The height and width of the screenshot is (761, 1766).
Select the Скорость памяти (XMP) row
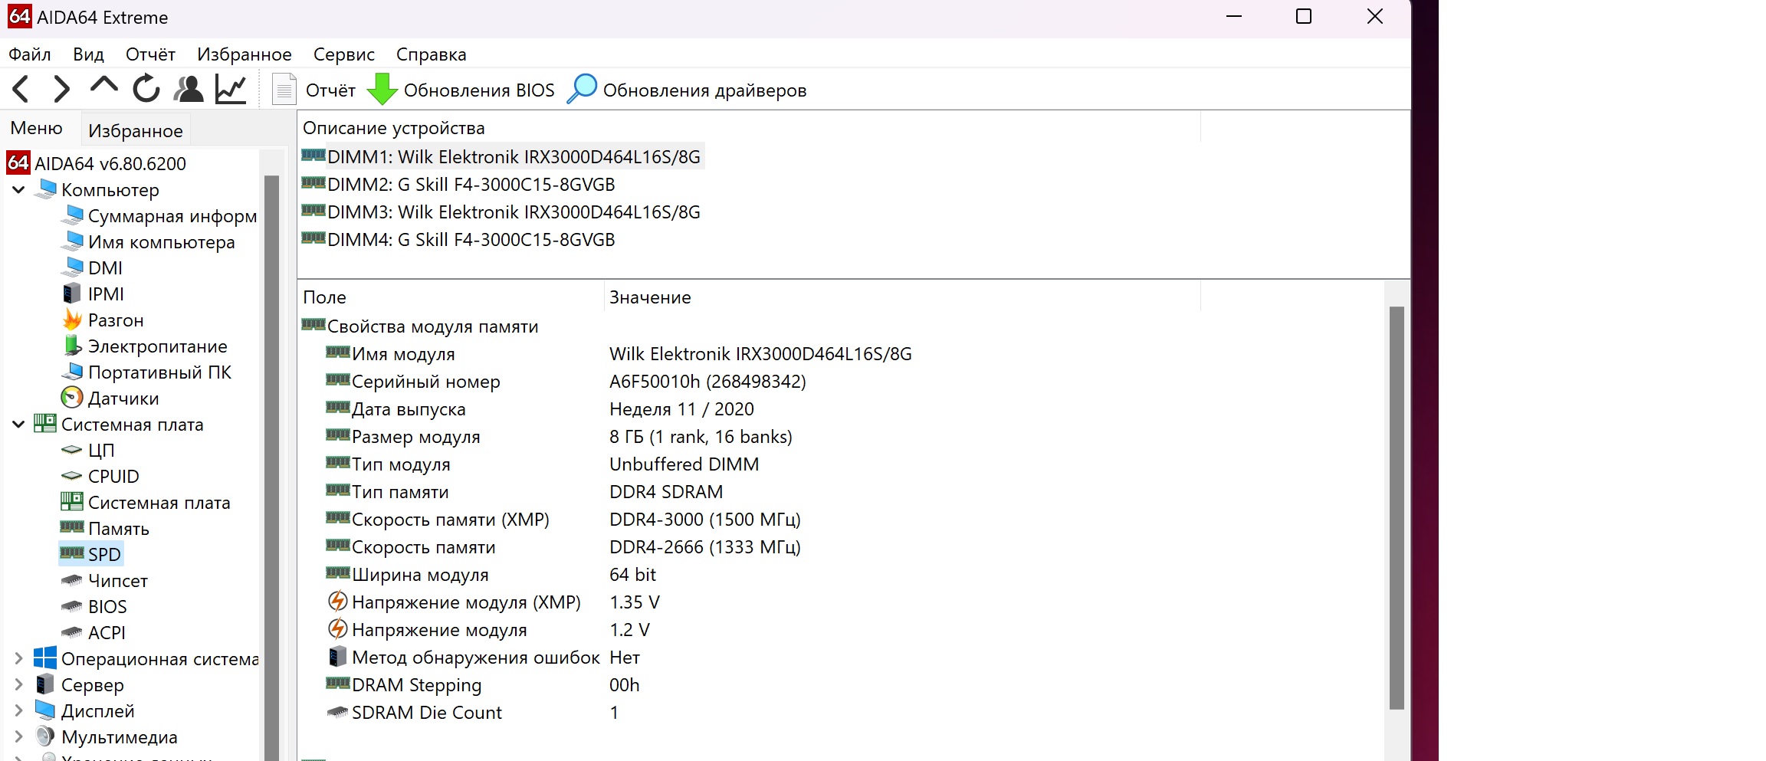pos(563,519)
